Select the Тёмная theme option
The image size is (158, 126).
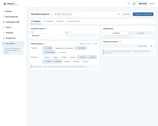click(141, 33)
